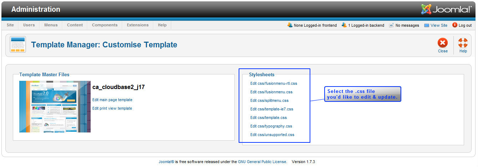Edit css/template-ie7.css stylesheet
The image size is (478, 167).
pos(272,109)
